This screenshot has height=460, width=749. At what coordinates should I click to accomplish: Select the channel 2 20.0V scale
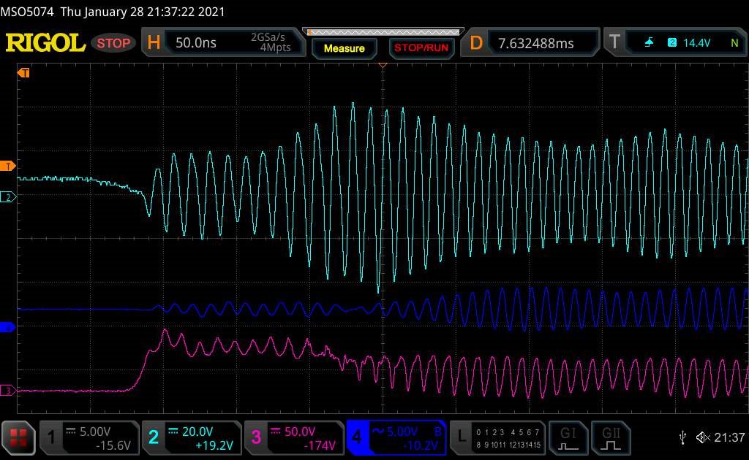pyautogui.click(x=197, y=432)
